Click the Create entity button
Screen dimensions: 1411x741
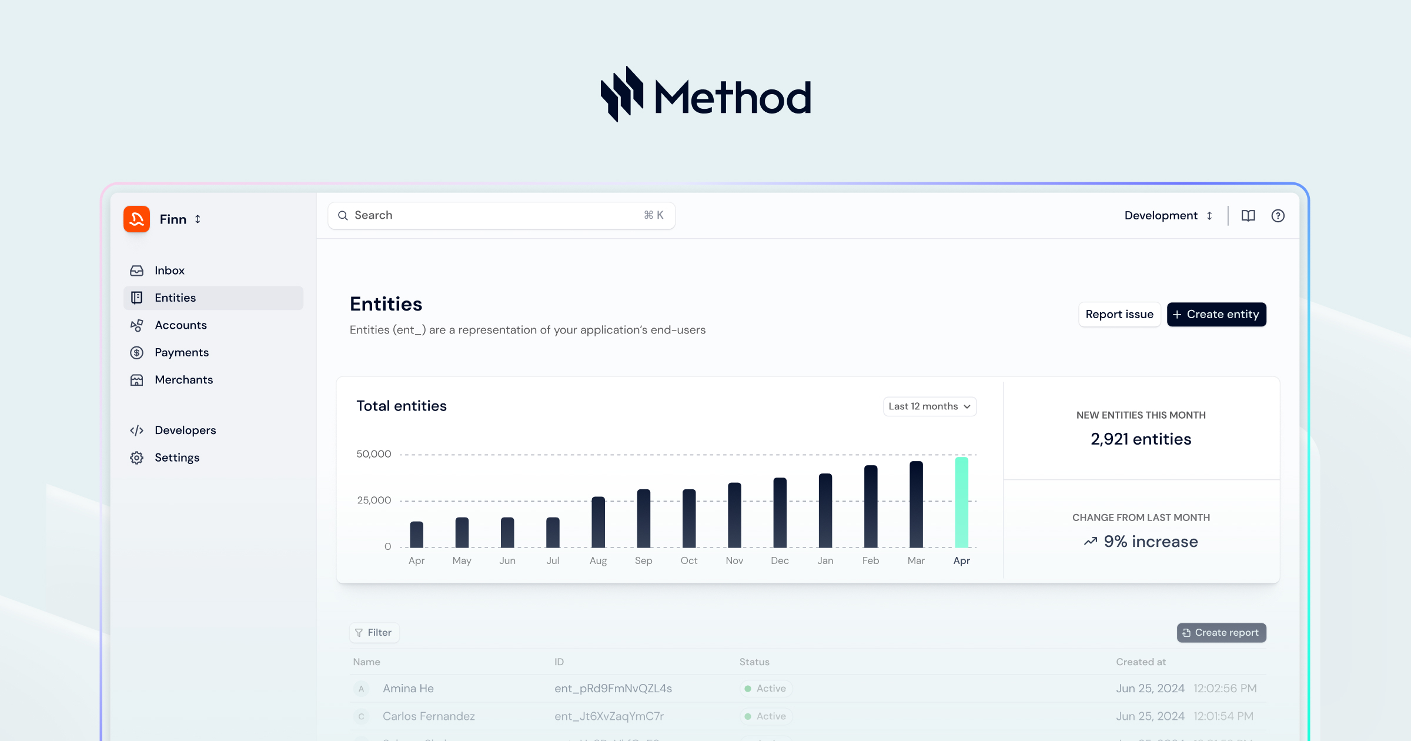(1216, 314)
